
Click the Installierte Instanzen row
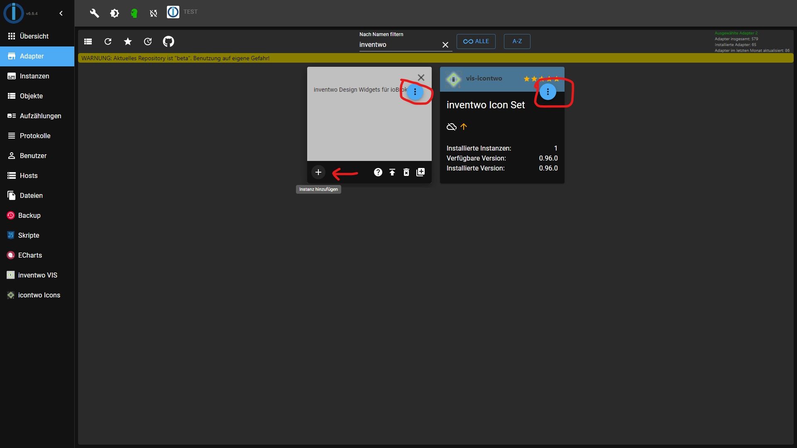coord(502,149)
